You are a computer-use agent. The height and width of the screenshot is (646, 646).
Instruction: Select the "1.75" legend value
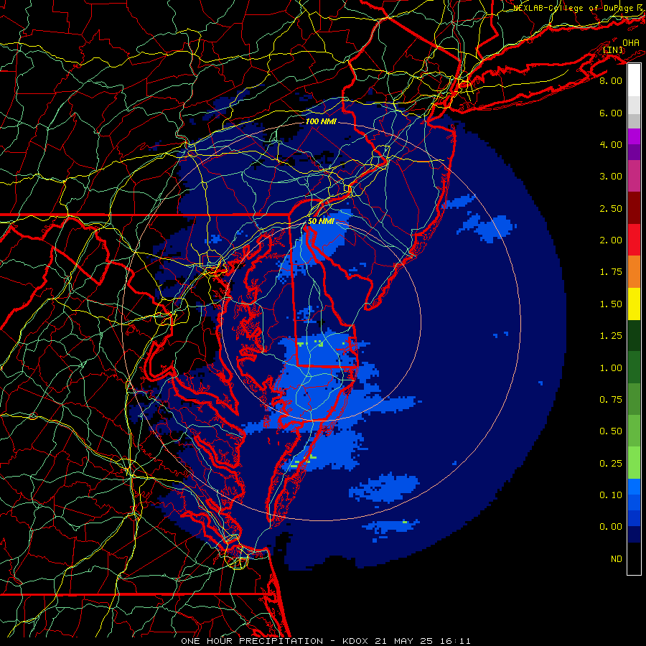[611, 272]
